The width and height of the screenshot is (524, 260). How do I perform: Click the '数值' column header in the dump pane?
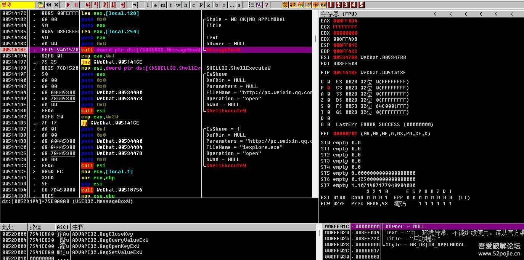pyautogui.click(x=42, y=227)
